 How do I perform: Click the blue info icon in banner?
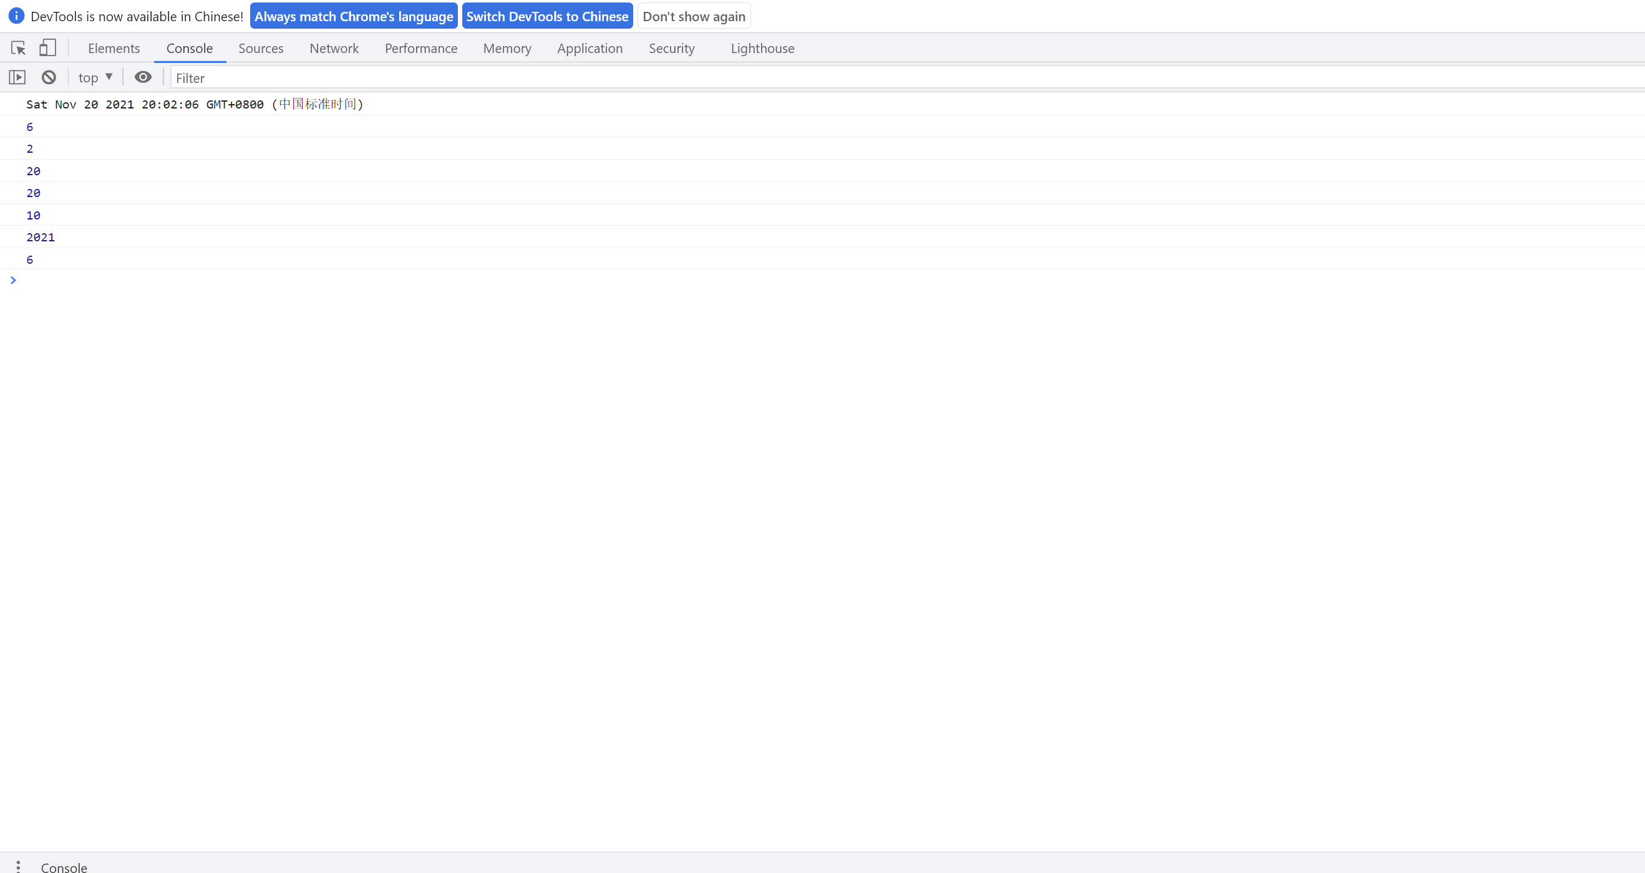(x=16, y=16)
